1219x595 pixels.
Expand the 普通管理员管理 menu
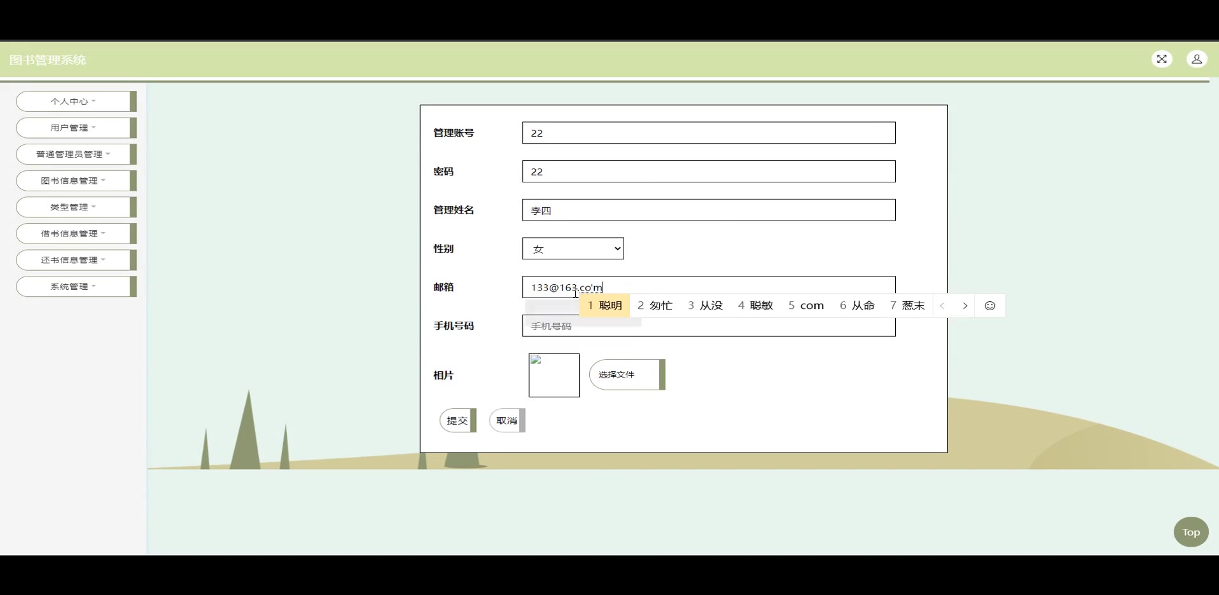76,154
